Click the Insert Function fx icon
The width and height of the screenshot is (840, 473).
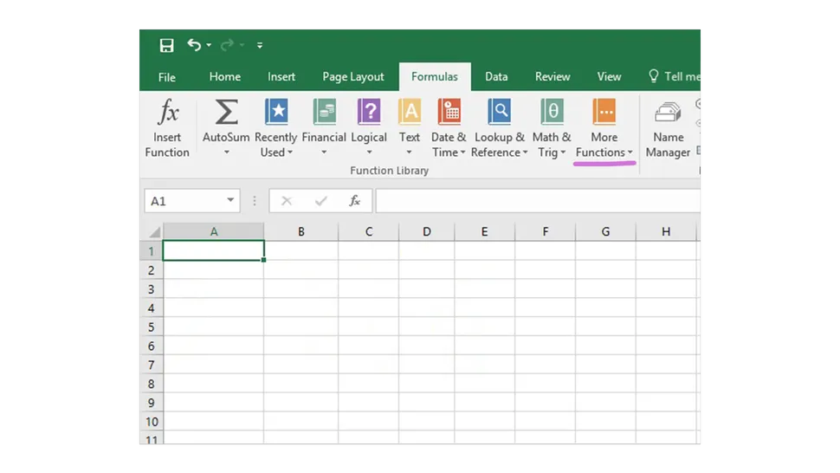click(x=167, y=113)
